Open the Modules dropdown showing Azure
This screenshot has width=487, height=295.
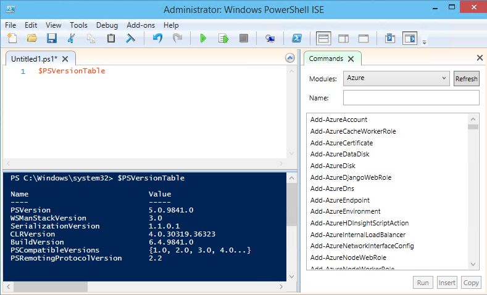coord(396,78)
